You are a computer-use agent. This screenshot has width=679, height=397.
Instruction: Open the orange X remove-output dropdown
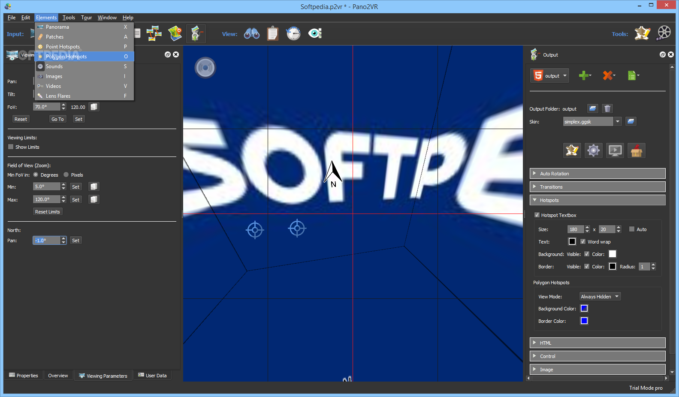(609, 75)
